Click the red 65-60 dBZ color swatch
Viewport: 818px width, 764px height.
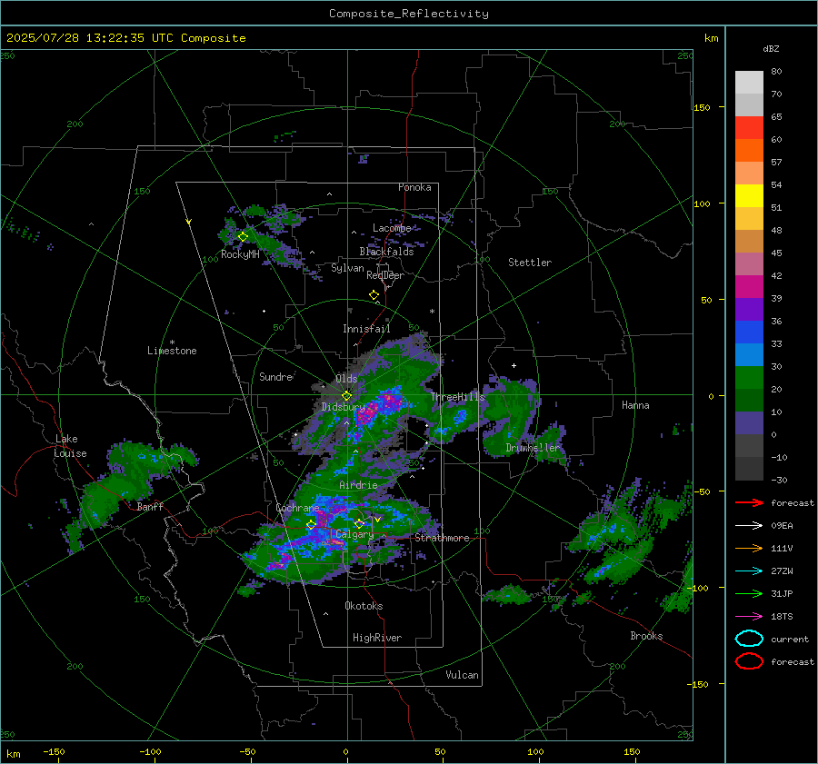749,128
